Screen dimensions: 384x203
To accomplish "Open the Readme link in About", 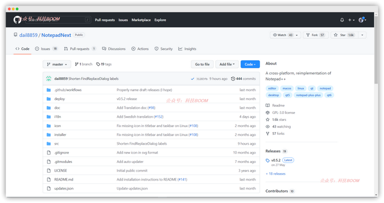I will coord(275,105).
